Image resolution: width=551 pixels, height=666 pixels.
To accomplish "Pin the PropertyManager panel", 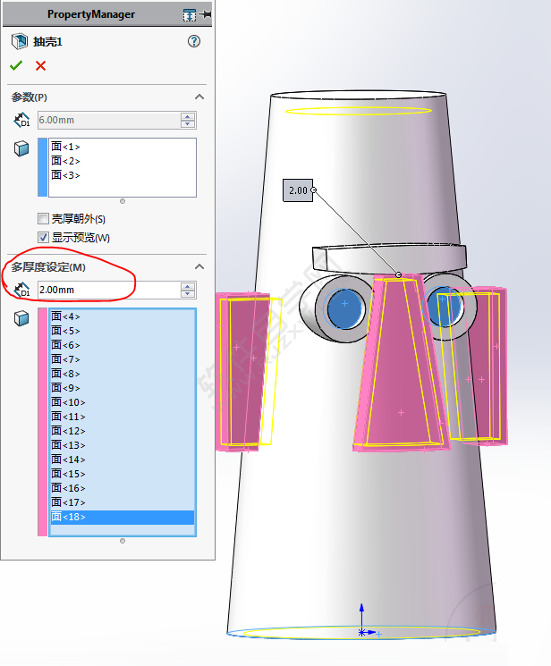I will pyautogui.click(x=206, y=14).
